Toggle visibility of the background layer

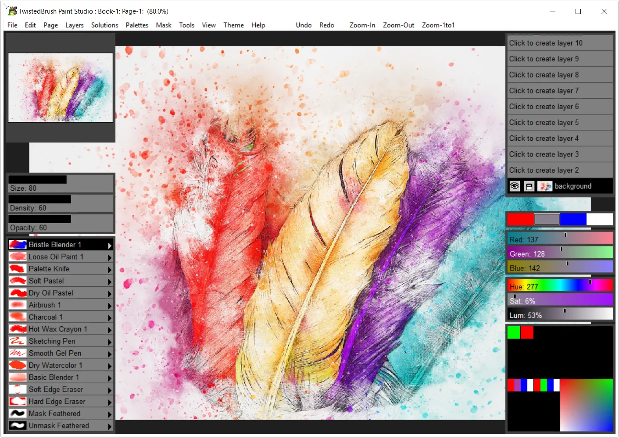coord(514,186)
